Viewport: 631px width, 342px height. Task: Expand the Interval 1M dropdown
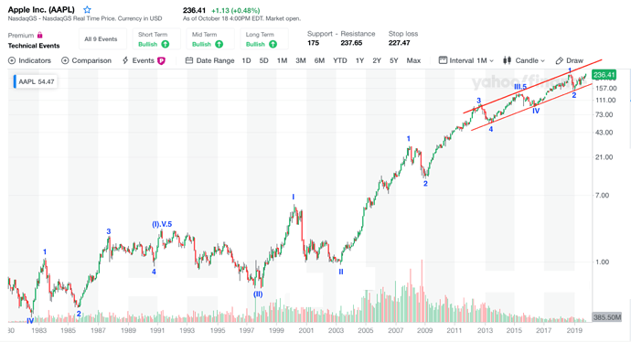466,60
